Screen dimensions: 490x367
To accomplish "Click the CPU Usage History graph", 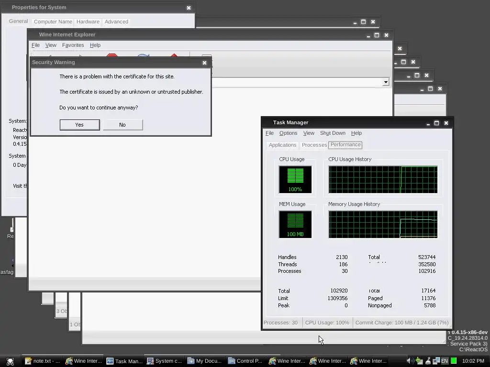I will pos(383,180).
